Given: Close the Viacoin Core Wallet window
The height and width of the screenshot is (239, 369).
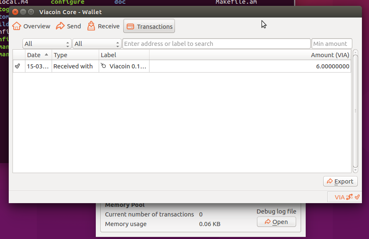Looking at the screenshot, I should [15, 12].
